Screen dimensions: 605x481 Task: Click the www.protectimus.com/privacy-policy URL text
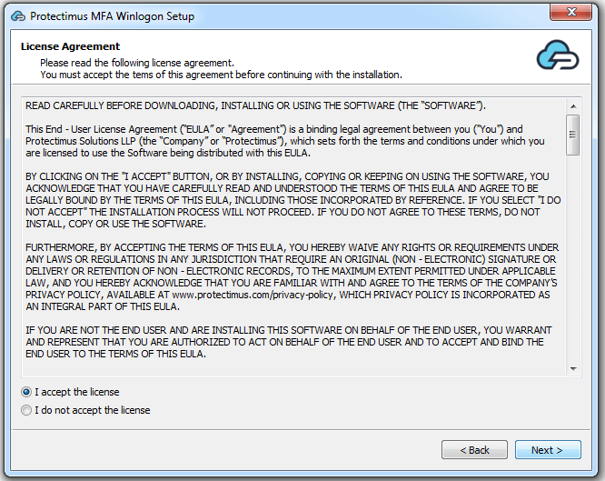click(x=253, y=295)
